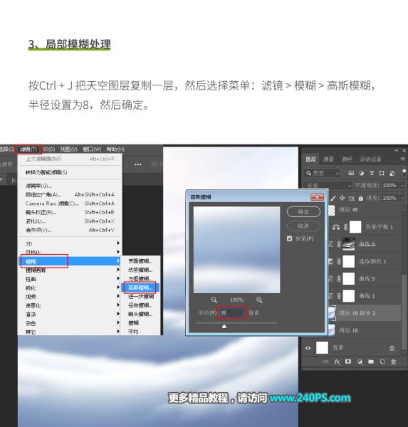408x427 pixels.
Task: Open the 不透明度 opacity dropdown arrow
Action: pyautogui.click(x=402, y=186)
